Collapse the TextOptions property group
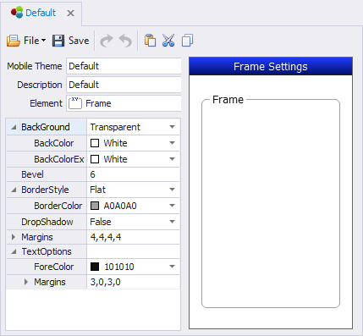This screenshot has width=363, height=336. tap(14, 251)
